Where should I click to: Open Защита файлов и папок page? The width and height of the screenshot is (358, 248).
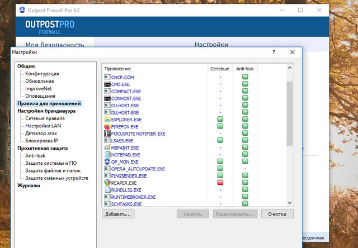(x=53, y=170)
